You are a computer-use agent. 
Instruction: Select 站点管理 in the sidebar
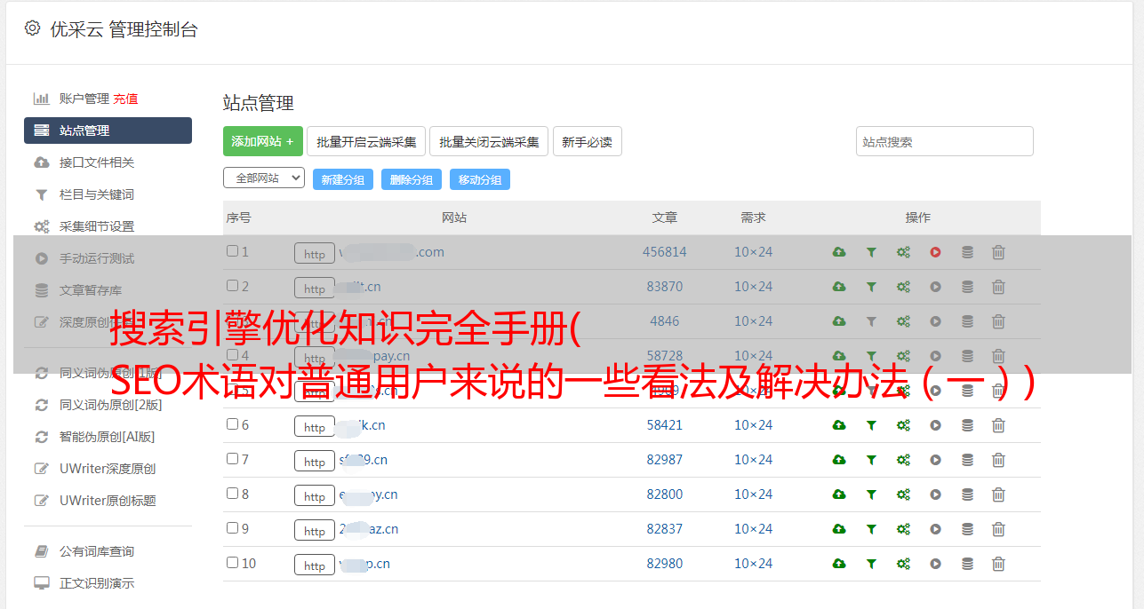pos(108,130)
